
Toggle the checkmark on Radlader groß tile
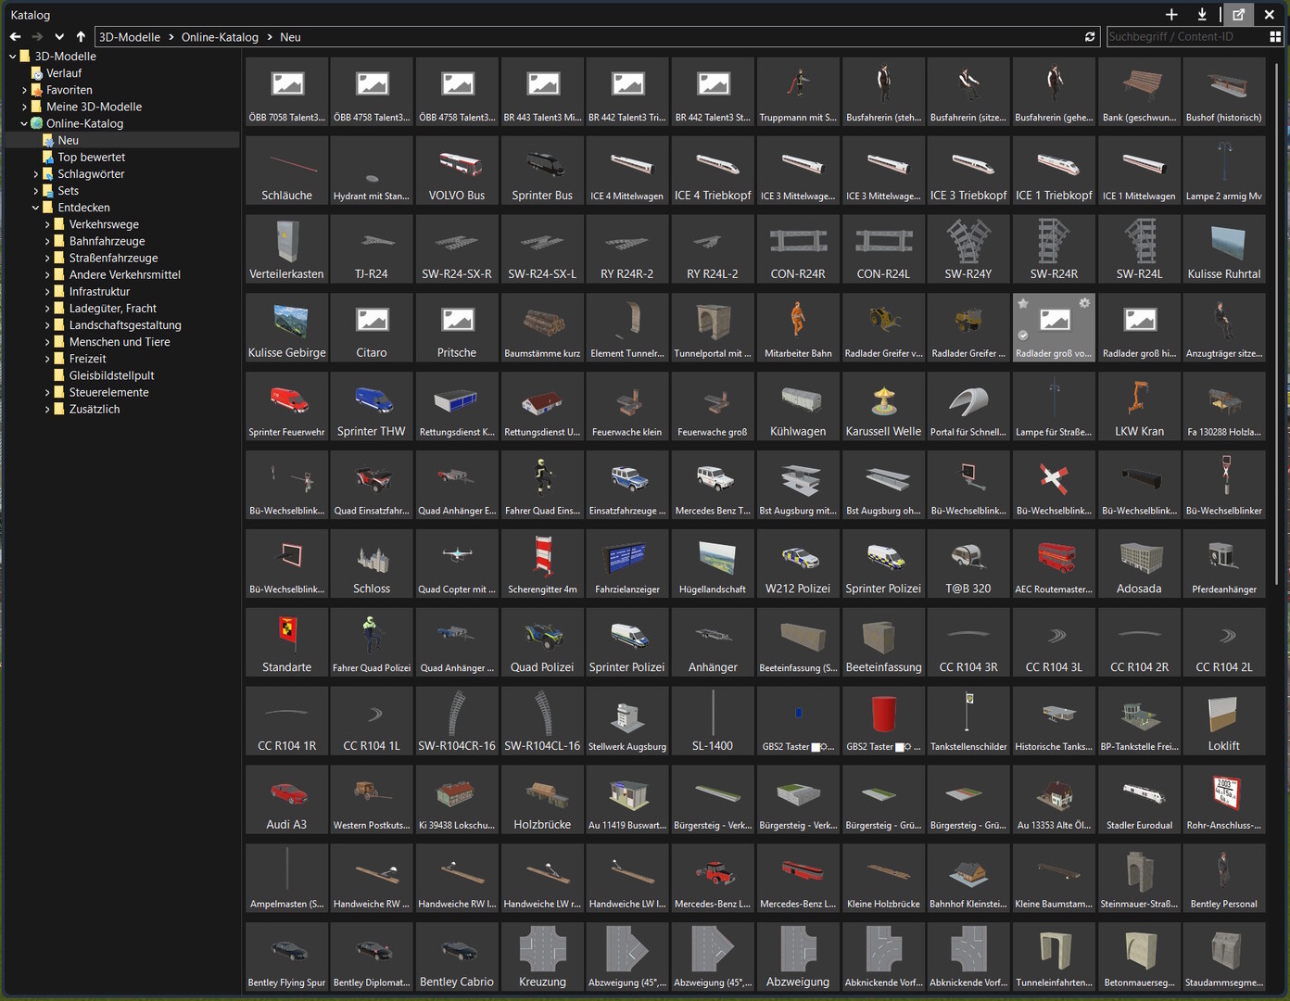pos(1023,336)
